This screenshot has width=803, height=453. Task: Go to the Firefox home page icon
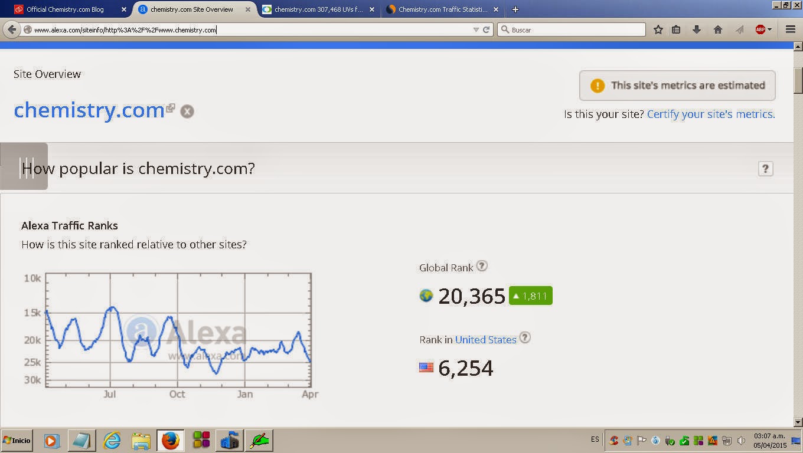(718, 29)
